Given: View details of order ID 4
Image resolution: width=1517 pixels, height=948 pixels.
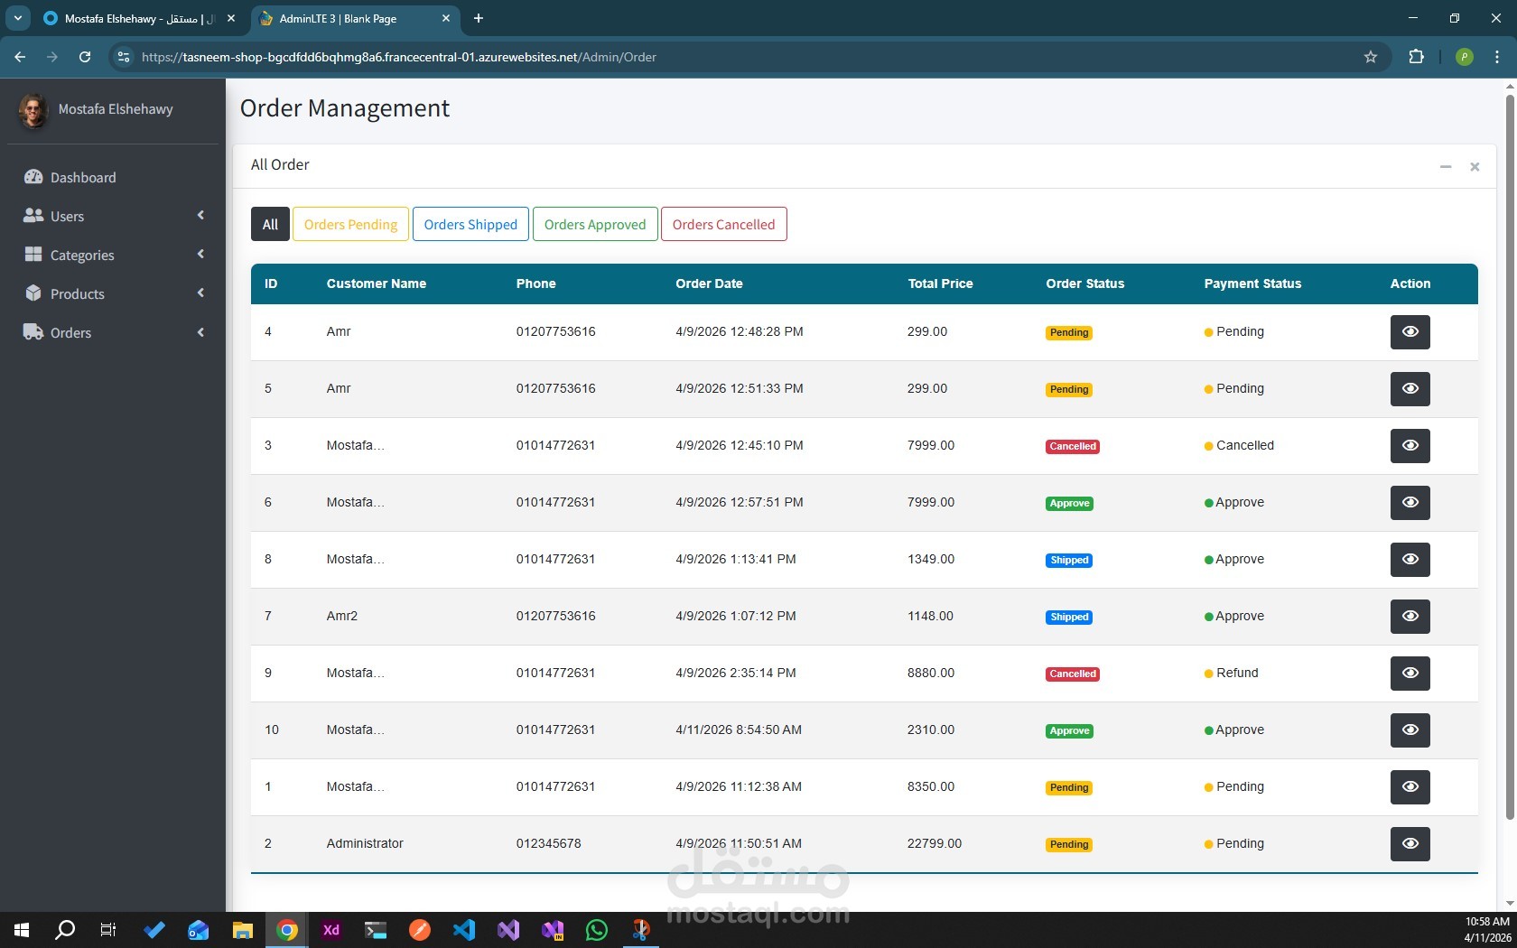Looking at the screenshot, I should 1410,332.
